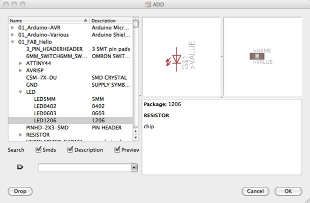Expand the ATTINY44 device entry

coord(20,63)
